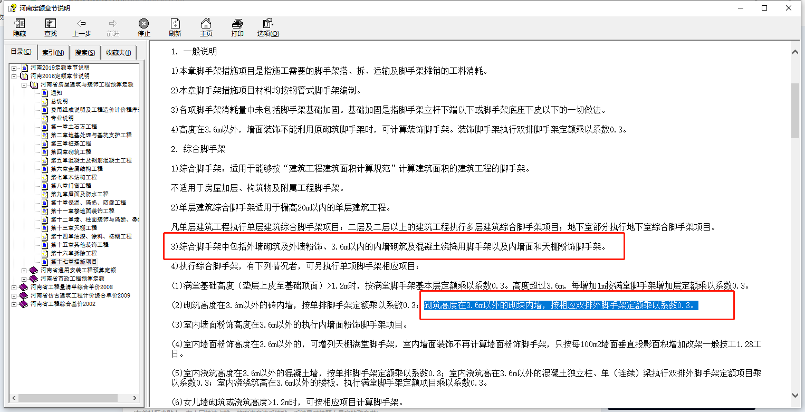Open 第十一章楼地面装饰工程 chapter
Image resolution: width=805 pixels, height=412 pixels.
tap(83, 211)
